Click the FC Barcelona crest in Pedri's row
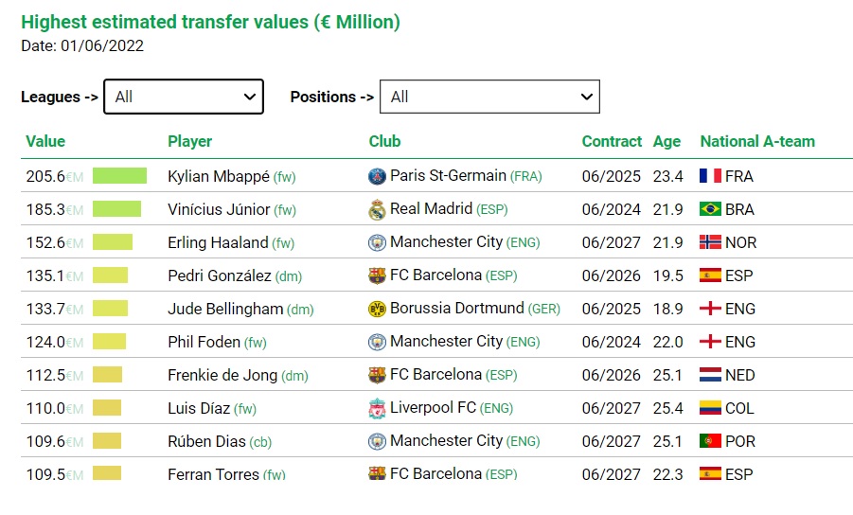The width and height of the screenshot is (853, 515). (377, 275)
